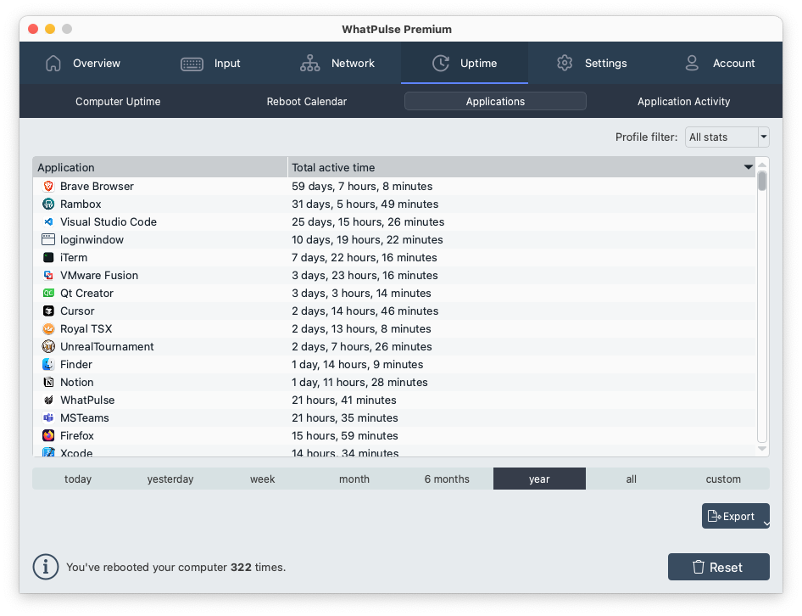The height and width of the screenshot is (616, 802).
Task: Switch to Application Activity subtab
Action: 684,101
